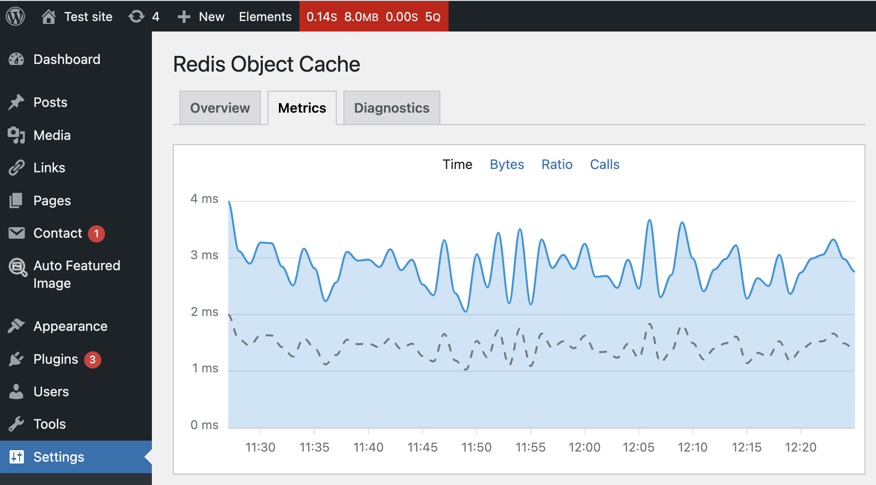Open the Test site menu
Image resolution: width=876 pixels, height=485 pixels.
[x=88, y=17]
